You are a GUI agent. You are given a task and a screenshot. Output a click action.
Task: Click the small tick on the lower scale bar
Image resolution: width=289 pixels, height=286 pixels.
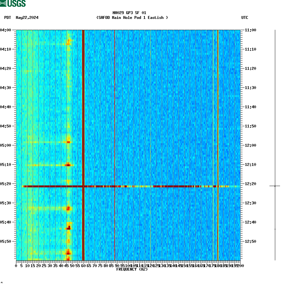pos(275,229)
